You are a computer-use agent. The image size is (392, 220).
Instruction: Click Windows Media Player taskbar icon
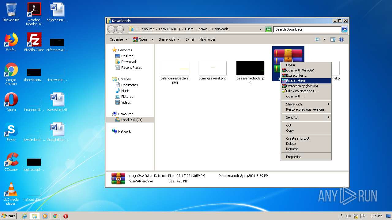45,216
